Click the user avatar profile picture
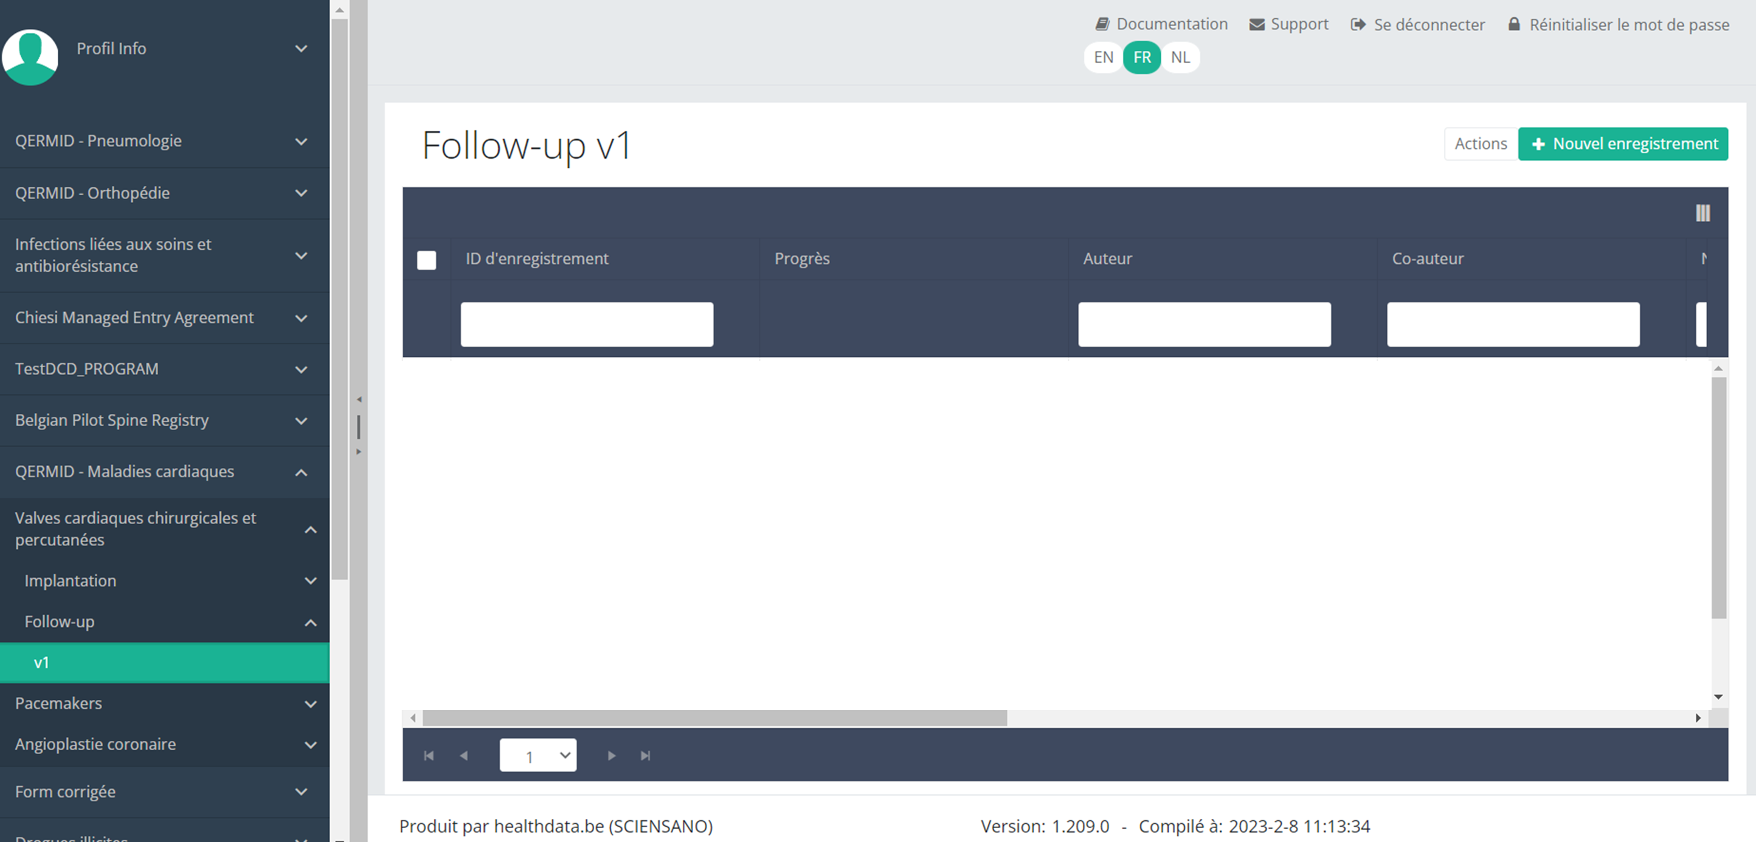Image resolution: width=1756 pixels, height=842 pixels. [x=30, y=57]
